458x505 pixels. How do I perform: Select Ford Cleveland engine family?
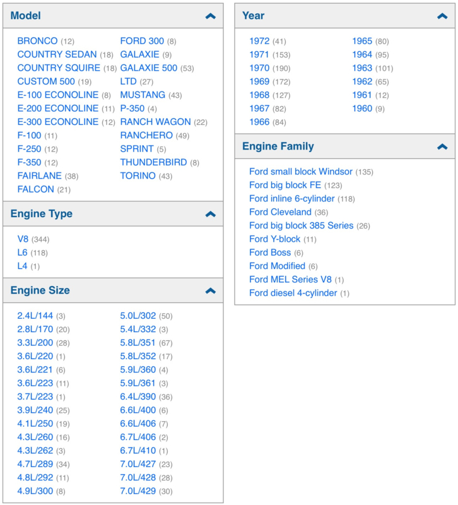[280, 212]
